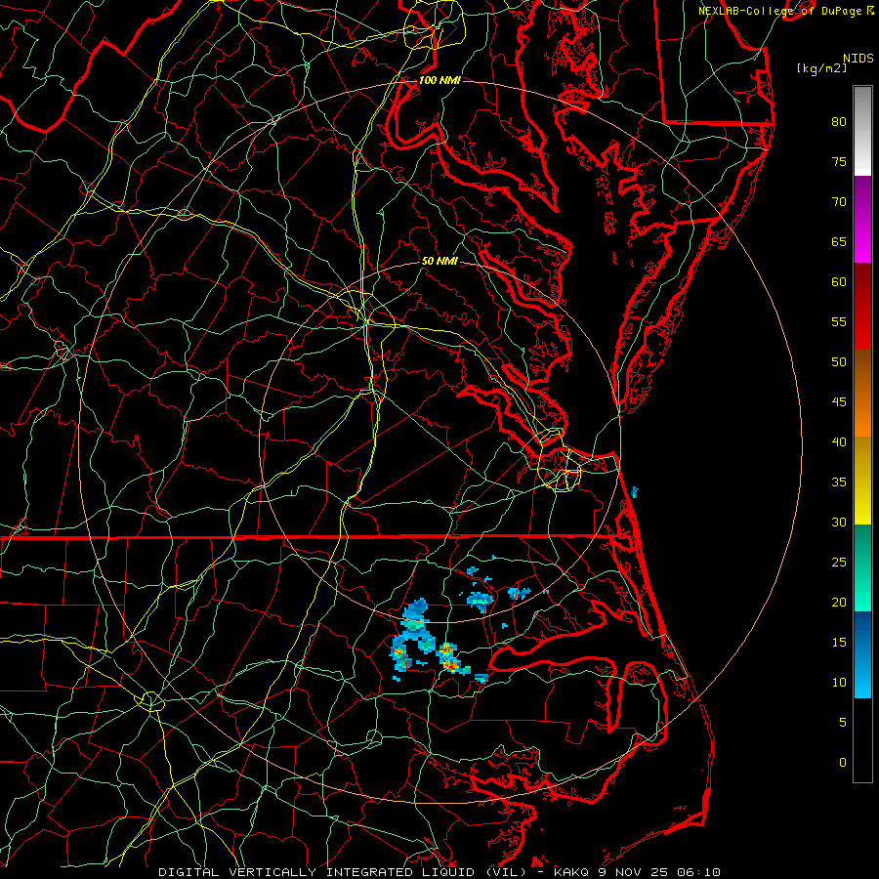Click the [kg/m2] units label

[821, 67]
